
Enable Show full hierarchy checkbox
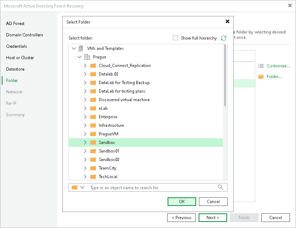point(175,38)
